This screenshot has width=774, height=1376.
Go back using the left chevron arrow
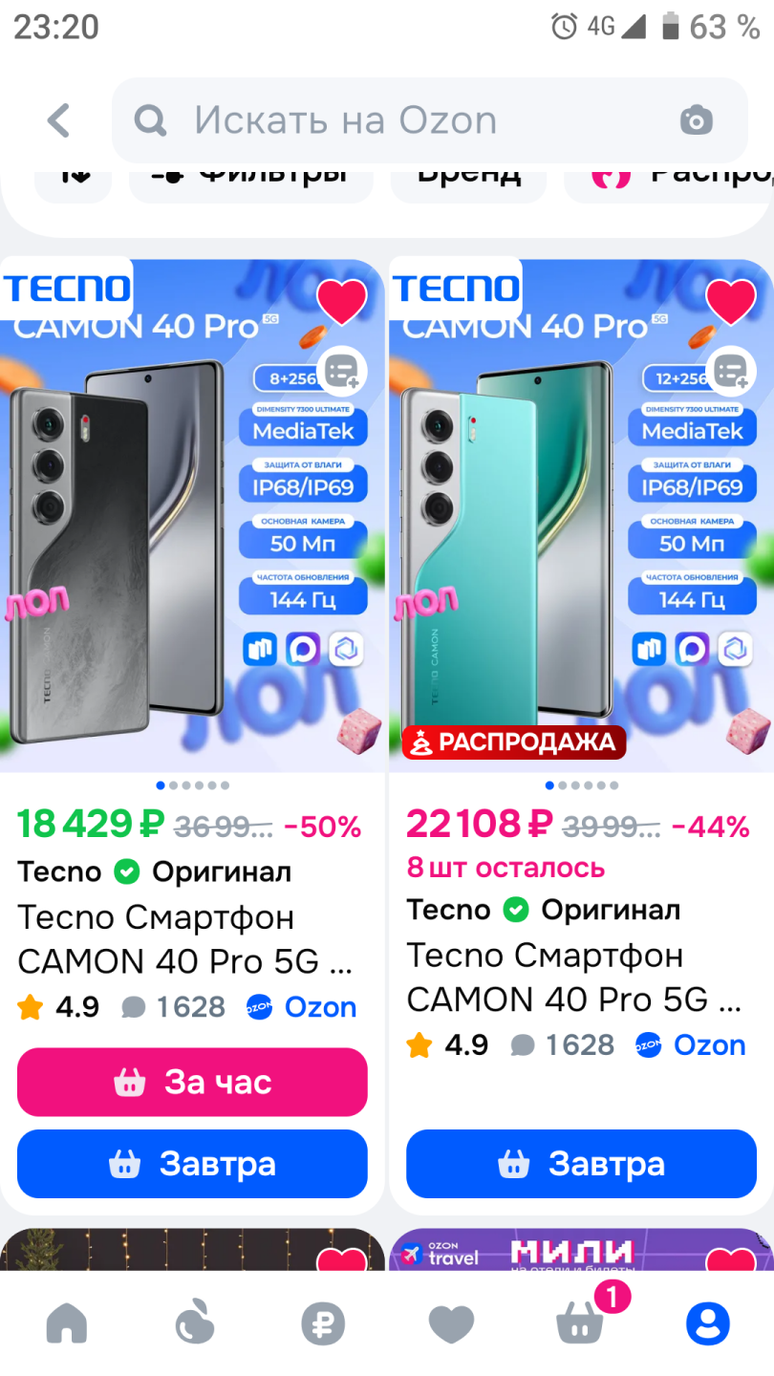click(x=59, y=121)
